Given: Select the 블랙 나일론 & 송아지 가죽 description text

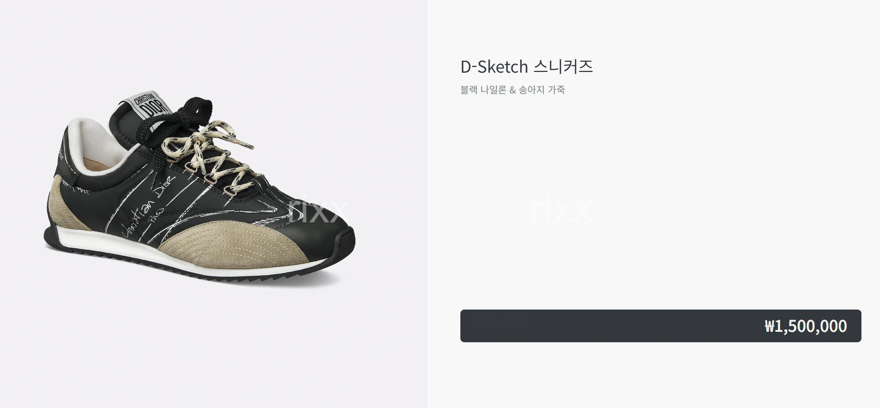Looking at the screenshot, I should tap(513, 90).
